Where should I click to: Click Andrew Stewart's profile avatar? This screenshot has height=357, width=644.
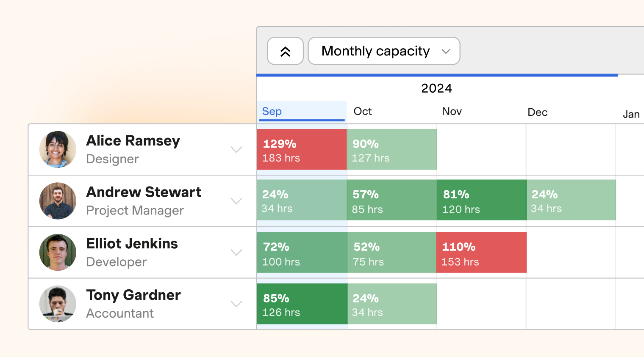[x=58, y=201]
